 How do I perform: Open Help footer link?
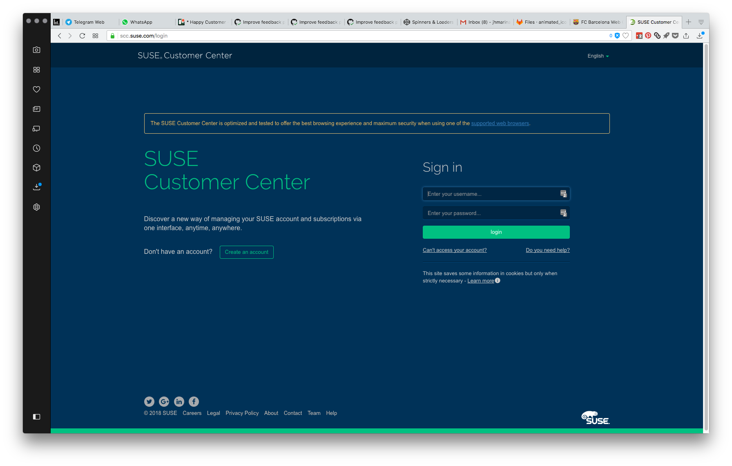332,413
